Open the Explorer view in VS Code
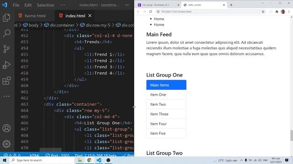293x164 pixels. (x=6, y=18)
